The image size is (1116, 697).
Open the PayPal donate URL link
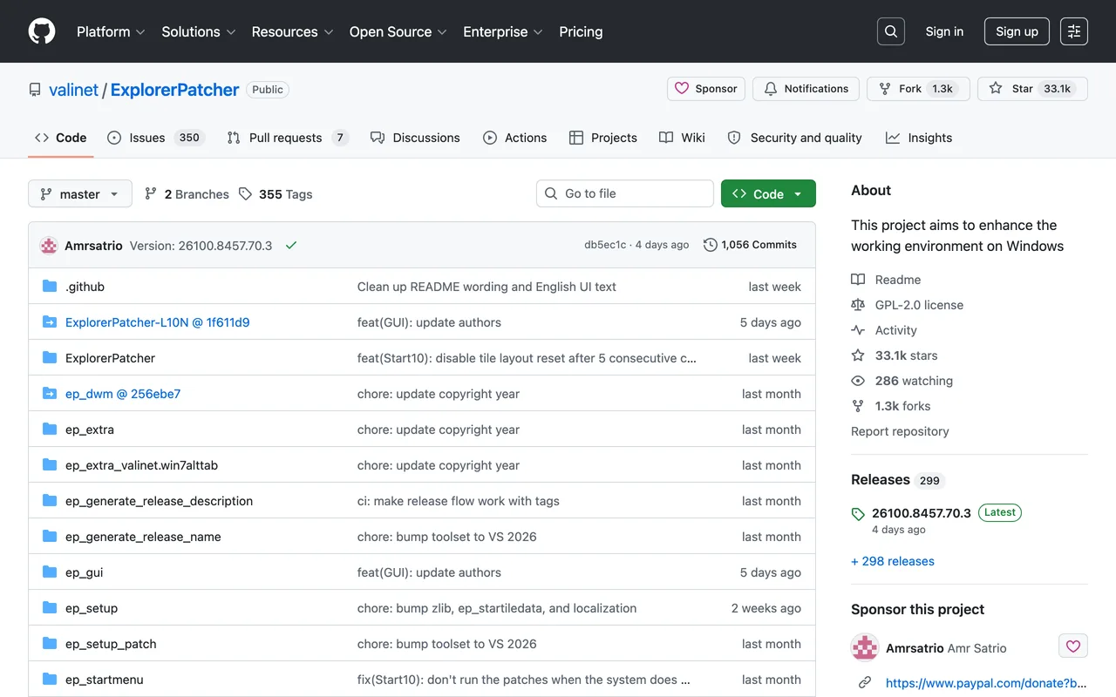(x=986, y=683)
